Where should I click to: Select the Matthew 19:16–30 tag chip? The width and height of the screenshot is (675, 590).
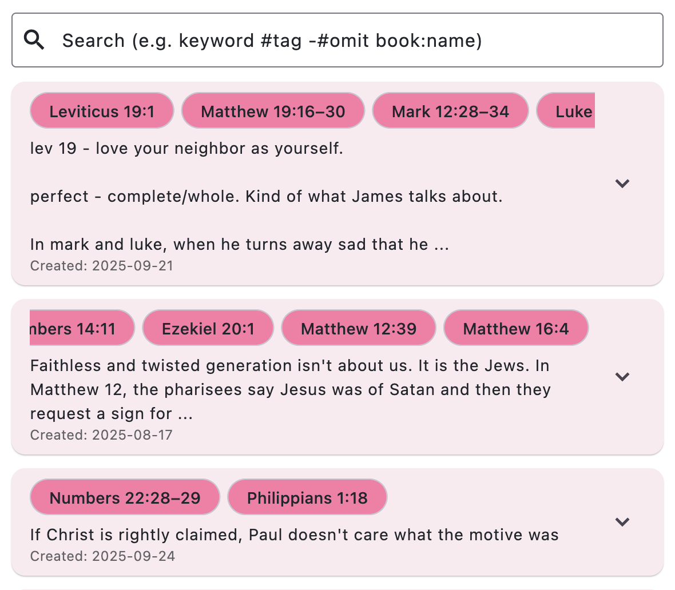click(x=273, y=111)
